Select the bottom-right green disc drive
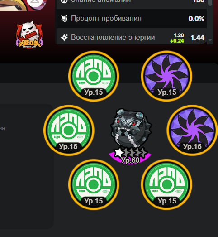Viewport: 218px width, 237px height. tap(166, 184)
